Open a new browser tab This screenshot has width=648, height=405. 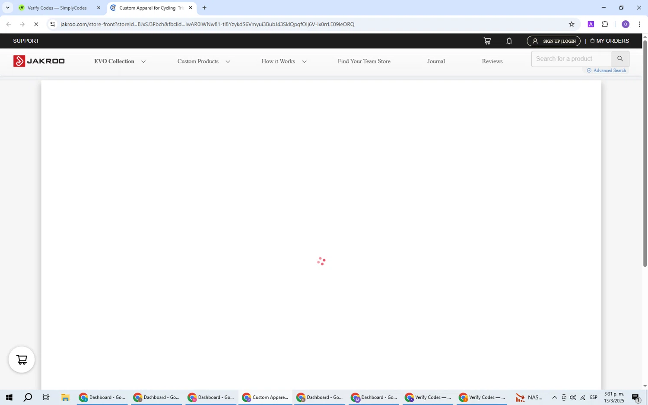[x=204, y=8]
